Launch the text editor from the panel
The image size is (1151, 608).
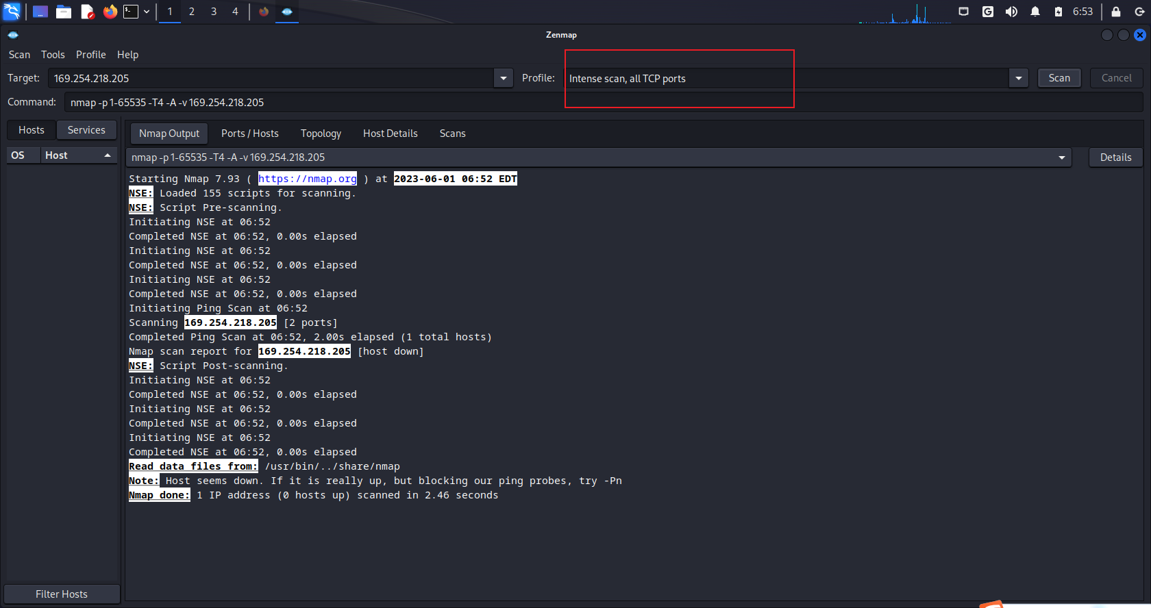click(87, 12)
